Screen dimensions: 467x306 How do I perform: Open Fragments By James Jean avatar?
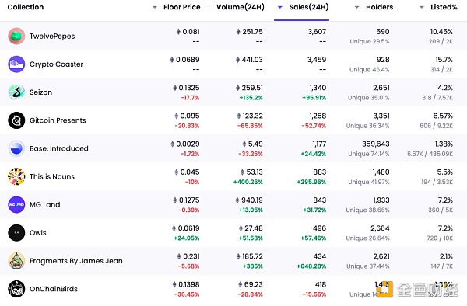click(x=16, y=261)
